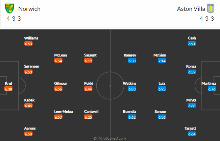Select player Buendía on the pitch

coord(130,111)
